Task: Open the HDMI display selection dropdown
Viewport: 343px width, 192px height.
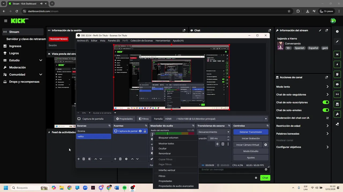Action: click(216, 119)
